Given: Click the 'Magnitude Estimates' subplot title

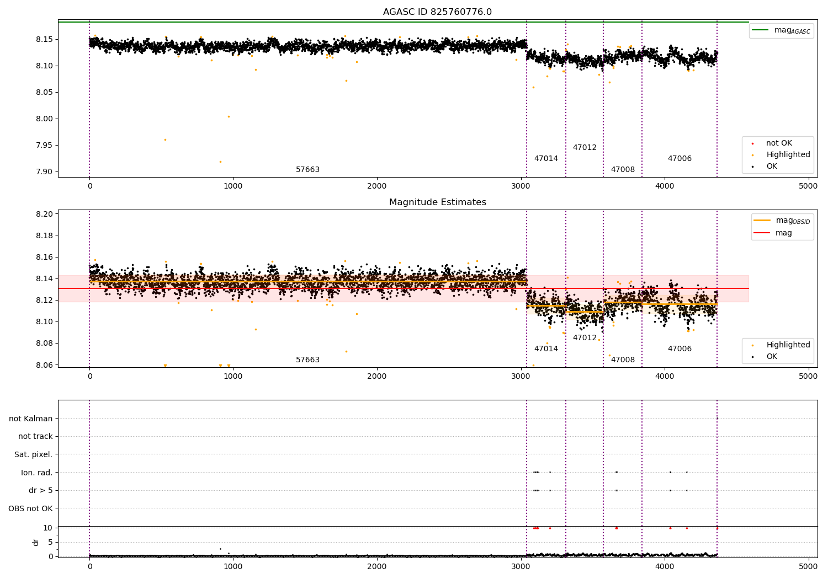Looking at the screenshot, I should [437, 202].
